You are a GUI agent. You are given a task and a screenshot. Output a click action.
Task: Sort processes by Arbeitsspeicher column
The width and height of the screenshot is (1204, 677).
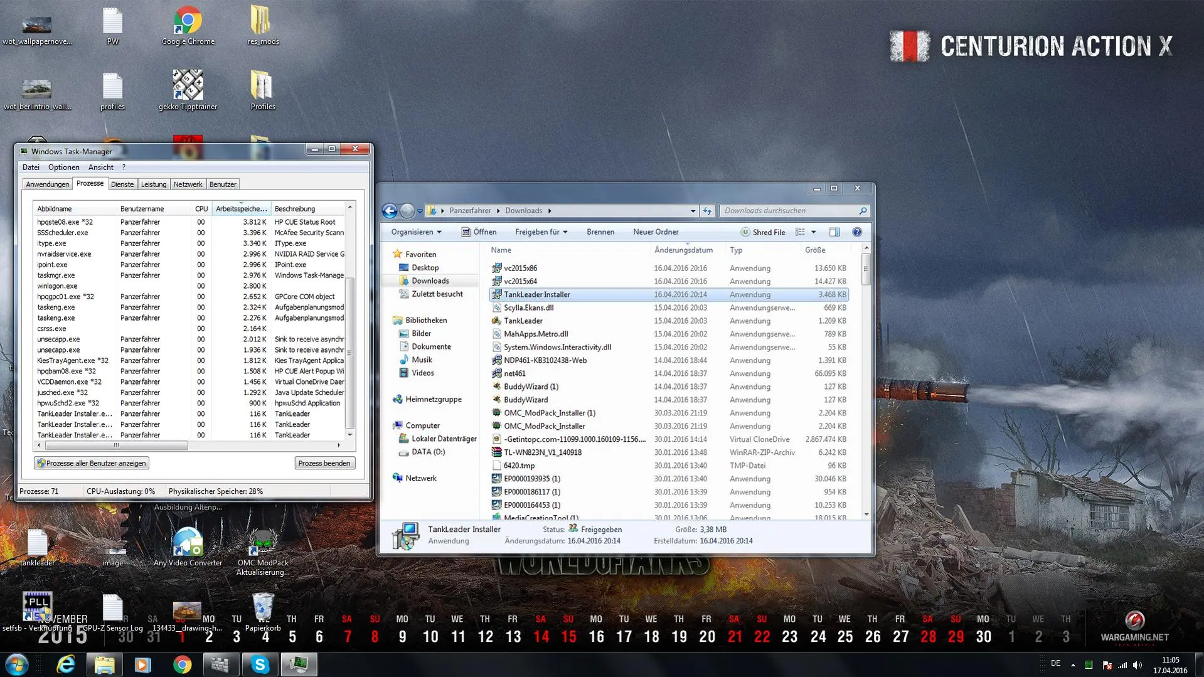(242, 209)
